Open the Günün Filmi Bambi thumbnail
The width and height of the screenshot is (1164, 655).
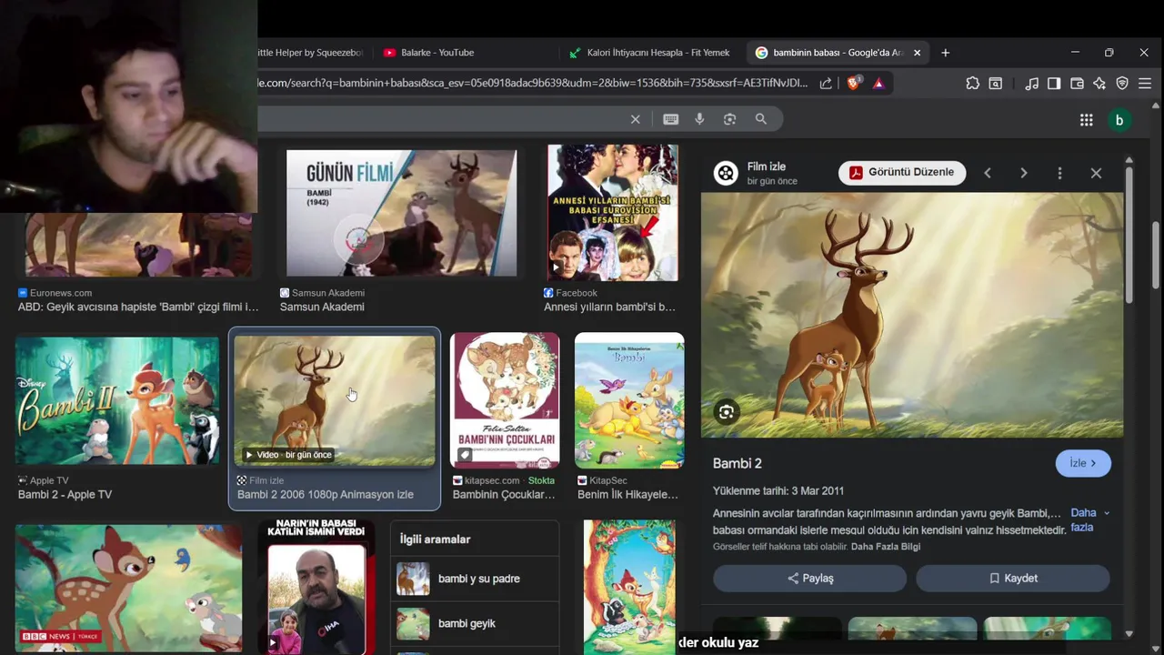(x=401, y=213)
